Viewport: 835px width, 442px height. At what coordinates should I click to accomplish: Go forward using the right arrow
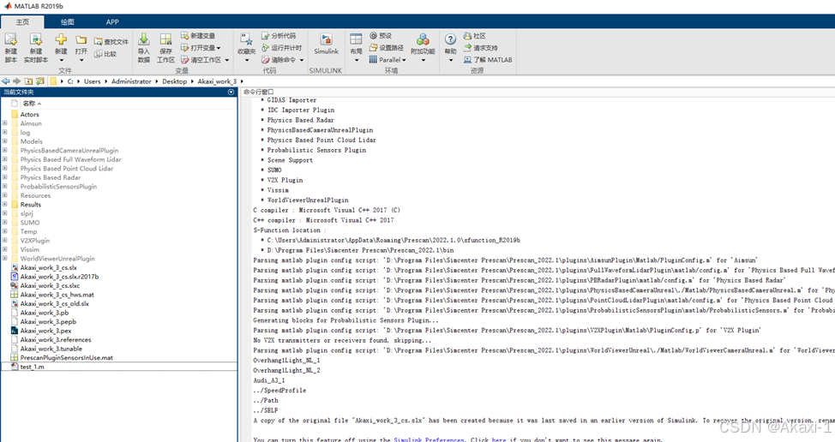(16, 81)
